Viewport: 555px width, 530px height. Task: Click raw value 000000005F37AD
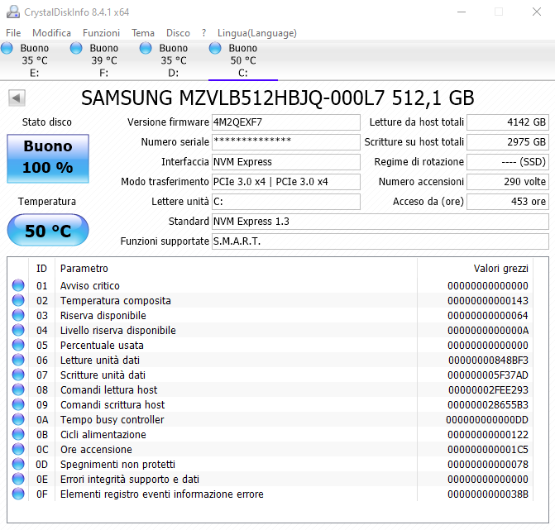click(488, 375)
